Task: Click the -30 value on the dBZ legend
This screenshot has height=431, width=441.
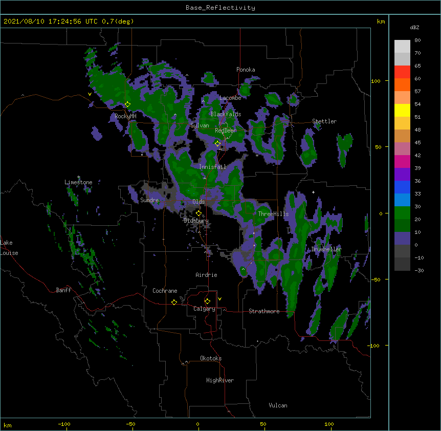Action: 419,270
